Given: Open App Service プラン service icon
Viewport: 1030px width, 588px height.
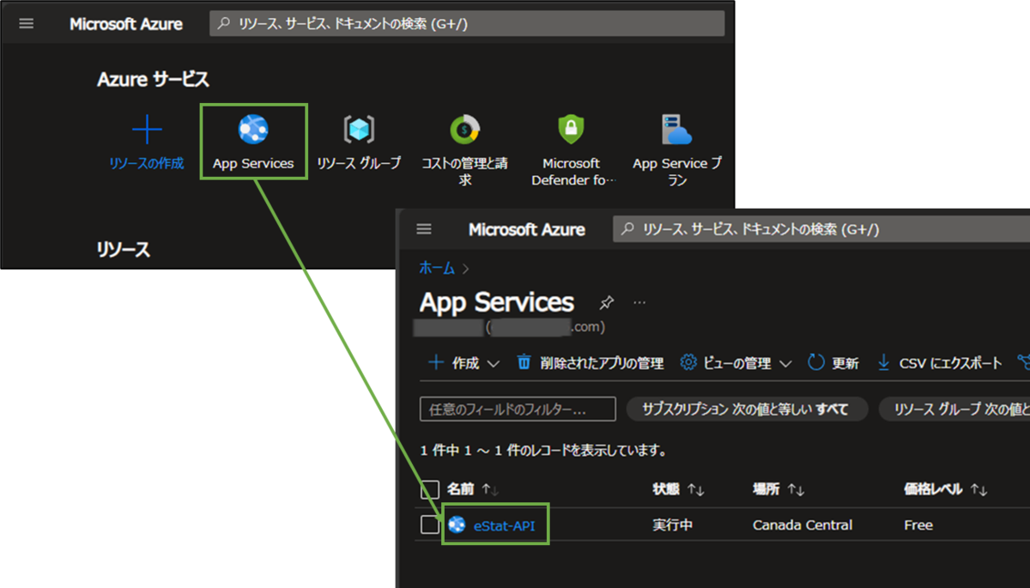Looking at the screenshot, I should [676, 130].
